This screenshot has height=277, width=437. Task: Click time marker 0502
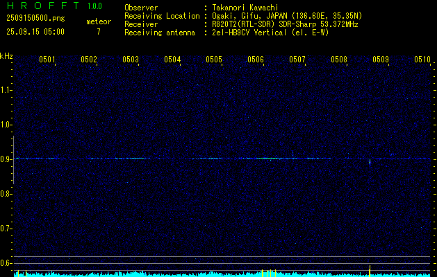pyautogui.click(x=89, y=60)
